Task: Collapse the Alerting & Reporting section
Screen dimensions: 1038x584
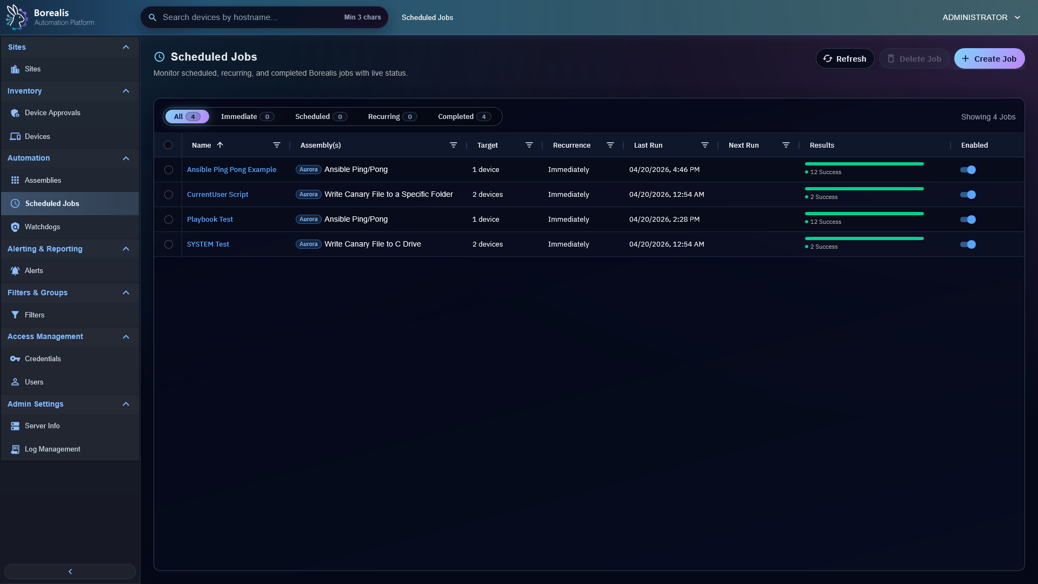Action: 126,249
